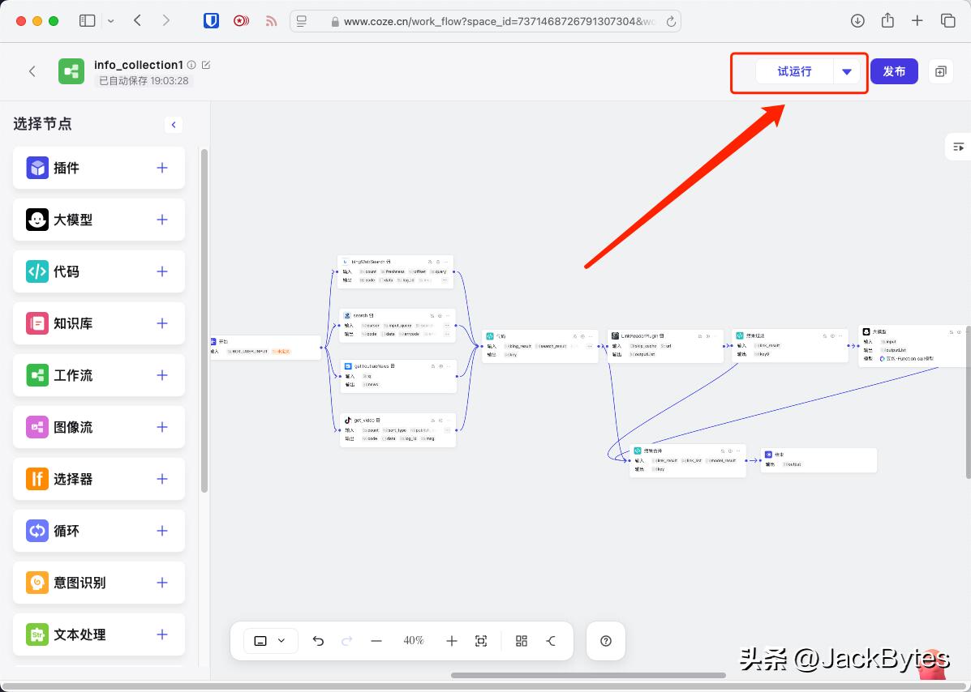Click the 图像流 image flow icon

tap(37, 427)
